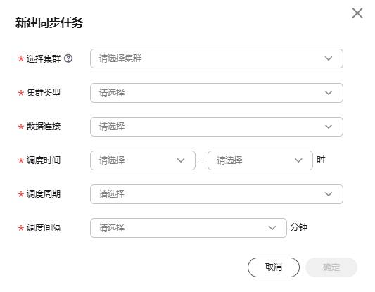The image size is (375, 292).
Task: Click the chevron arrow in 调度间隔 field
Action: (272, 228)
